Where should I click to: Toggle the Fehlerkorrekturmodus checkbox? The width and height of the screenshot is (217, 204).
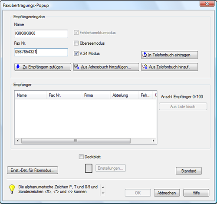click(x=76, y=33)
